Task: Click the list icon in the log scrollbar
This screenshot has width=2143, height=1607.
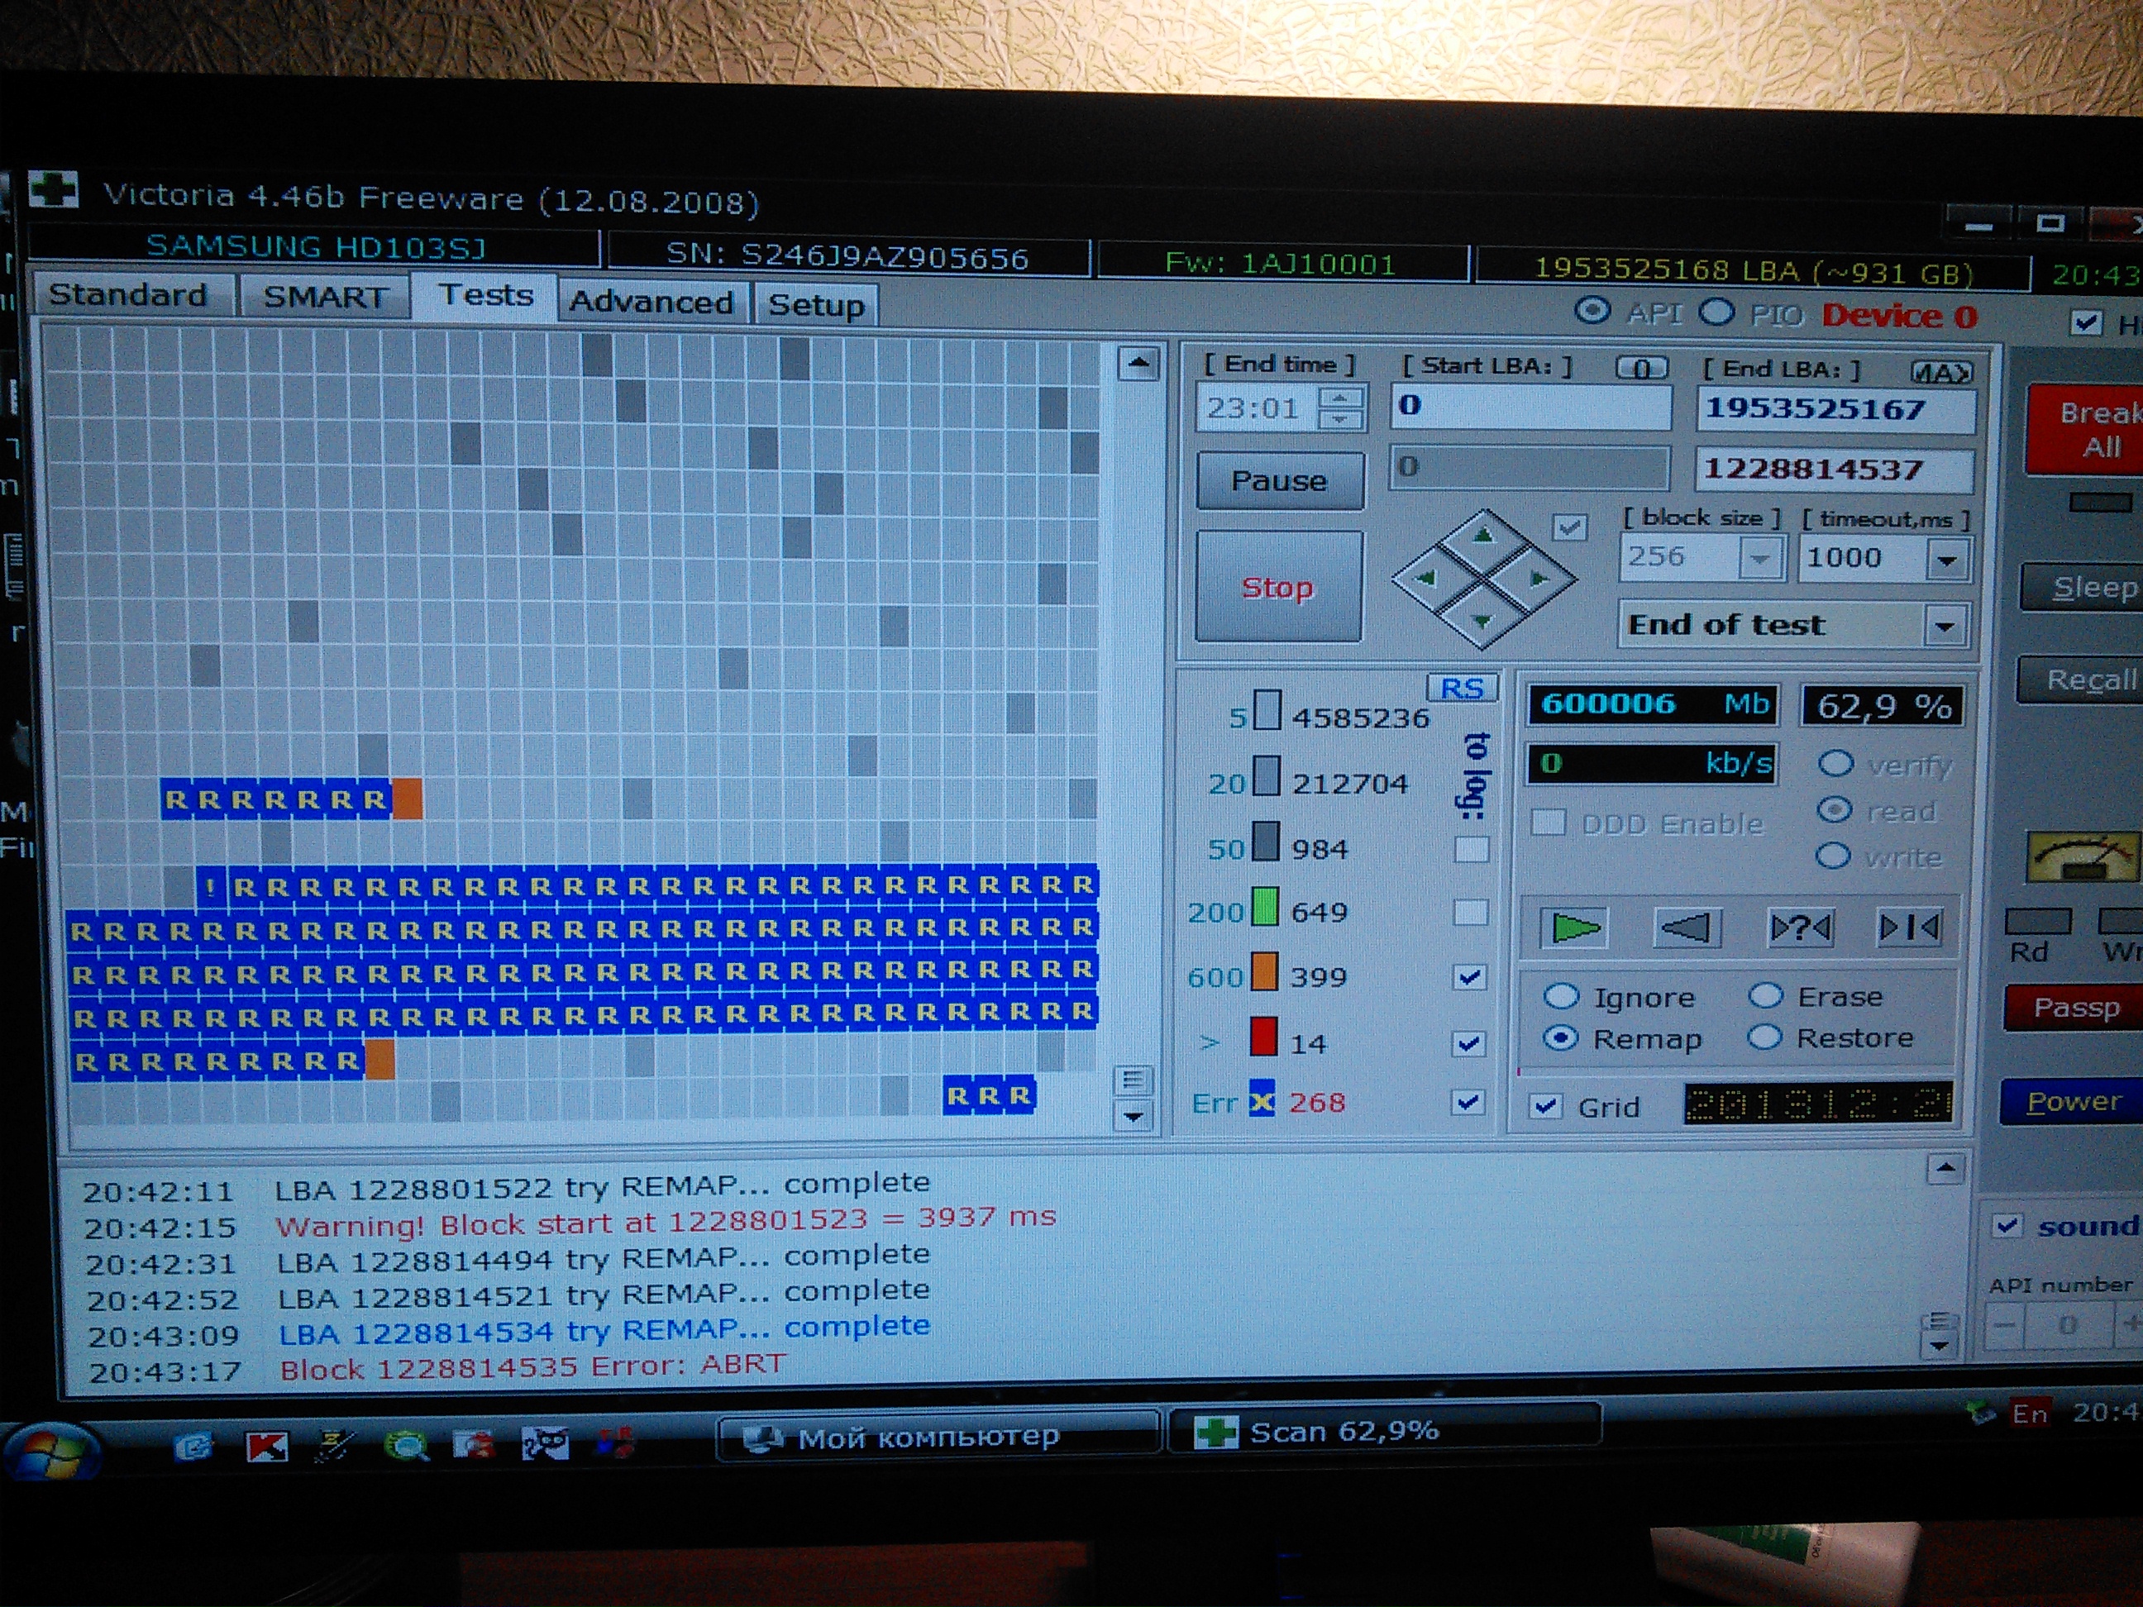Action: (1938, 1321)
